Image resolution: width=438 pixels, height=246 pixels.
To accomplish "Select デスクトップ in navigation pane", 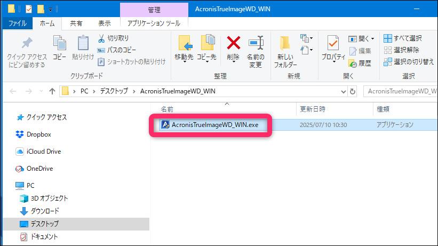I will click(76, 224).
